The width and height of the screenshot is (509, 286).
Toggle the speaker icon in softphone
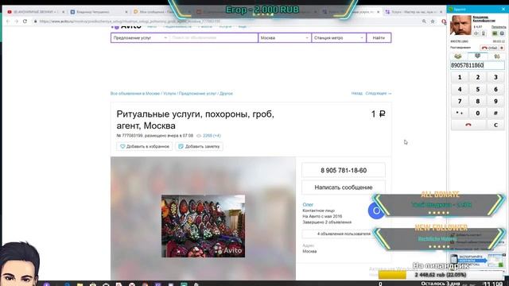(476, 33)
